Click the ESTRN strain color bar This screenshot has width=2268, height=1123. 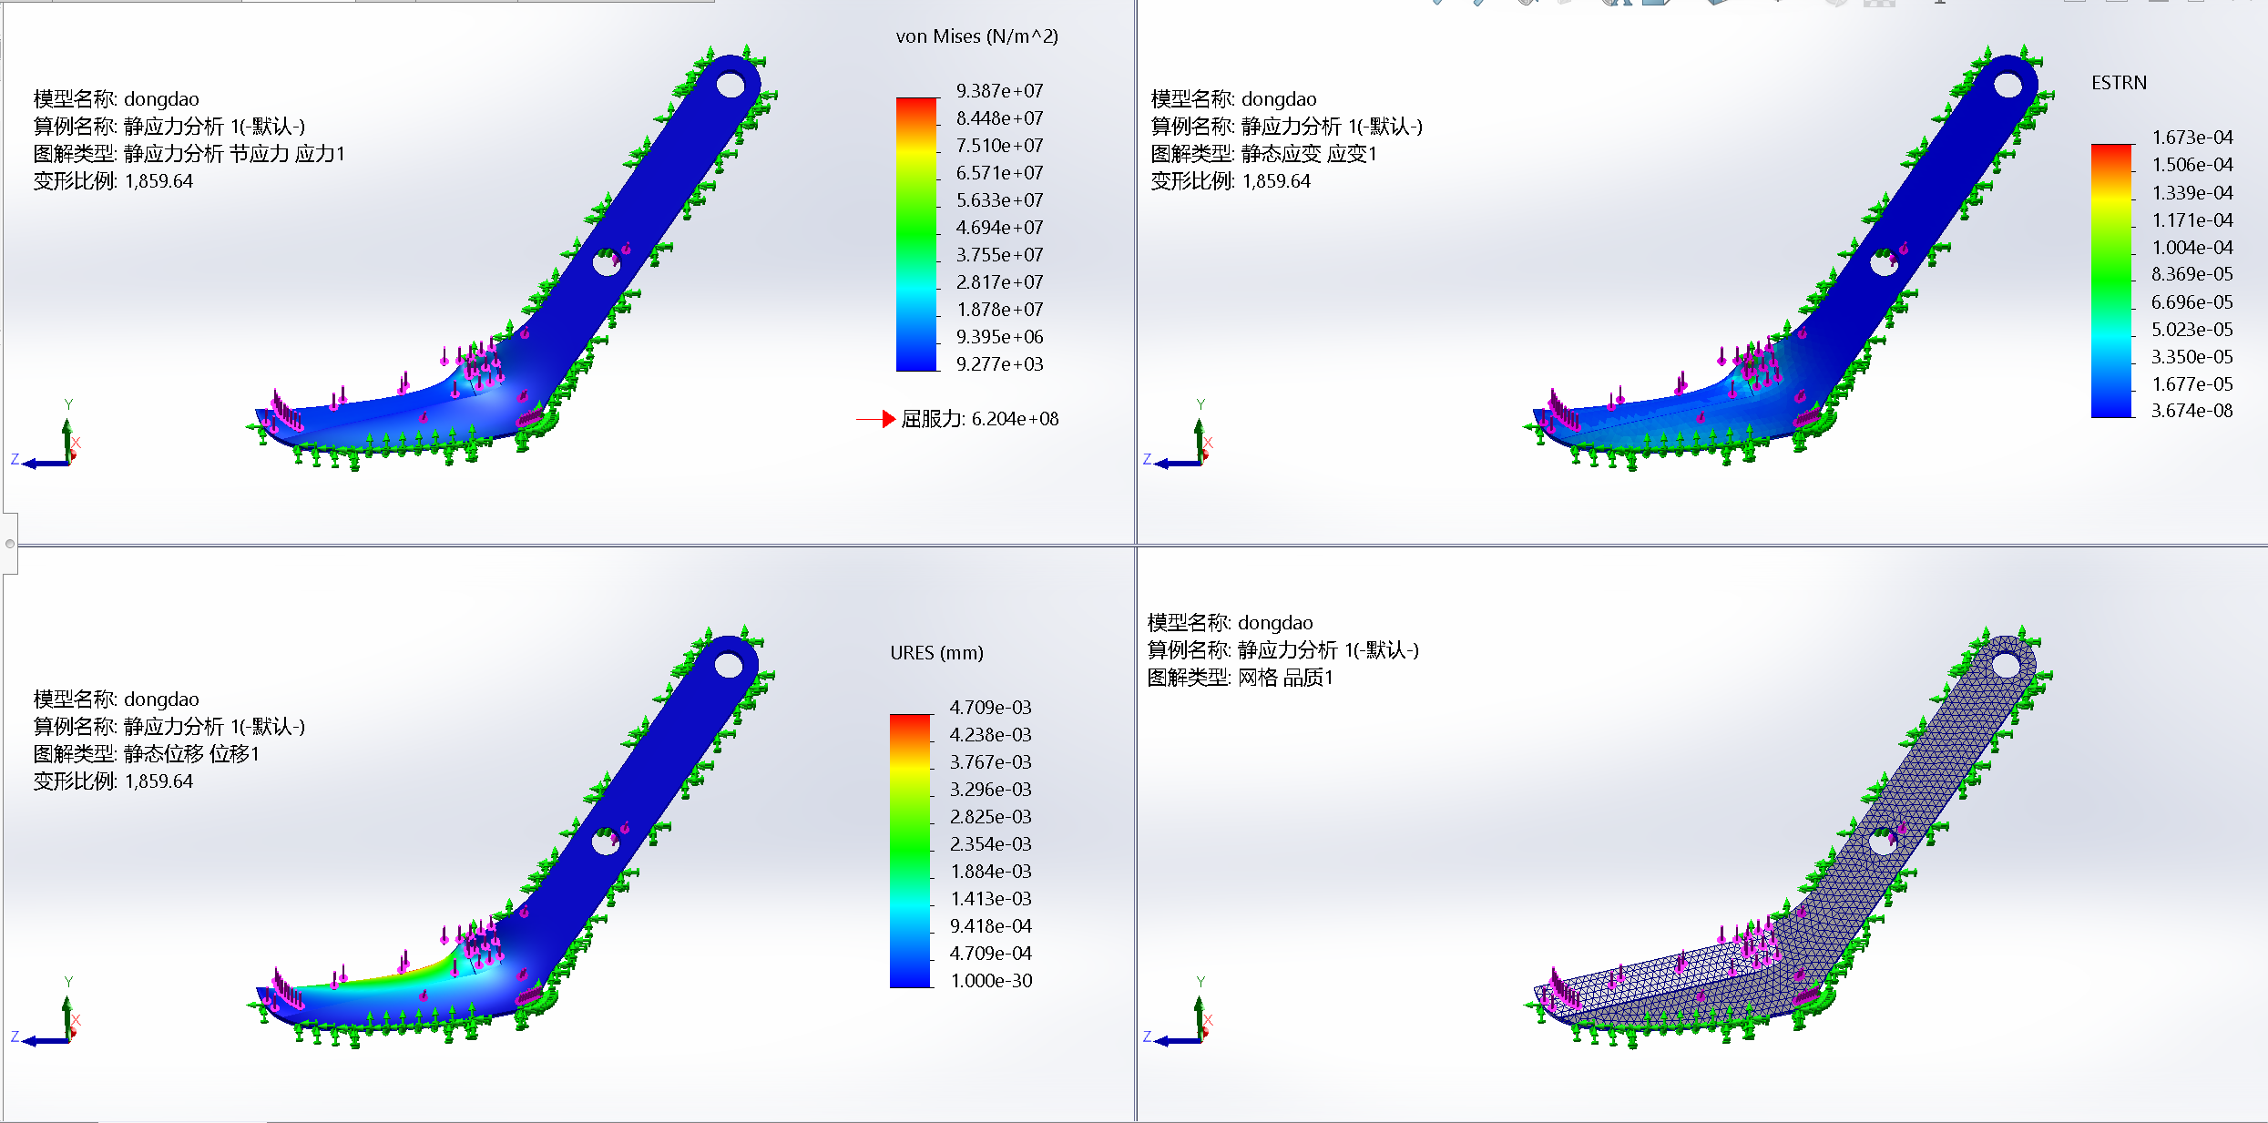[x=2111, y=281]
